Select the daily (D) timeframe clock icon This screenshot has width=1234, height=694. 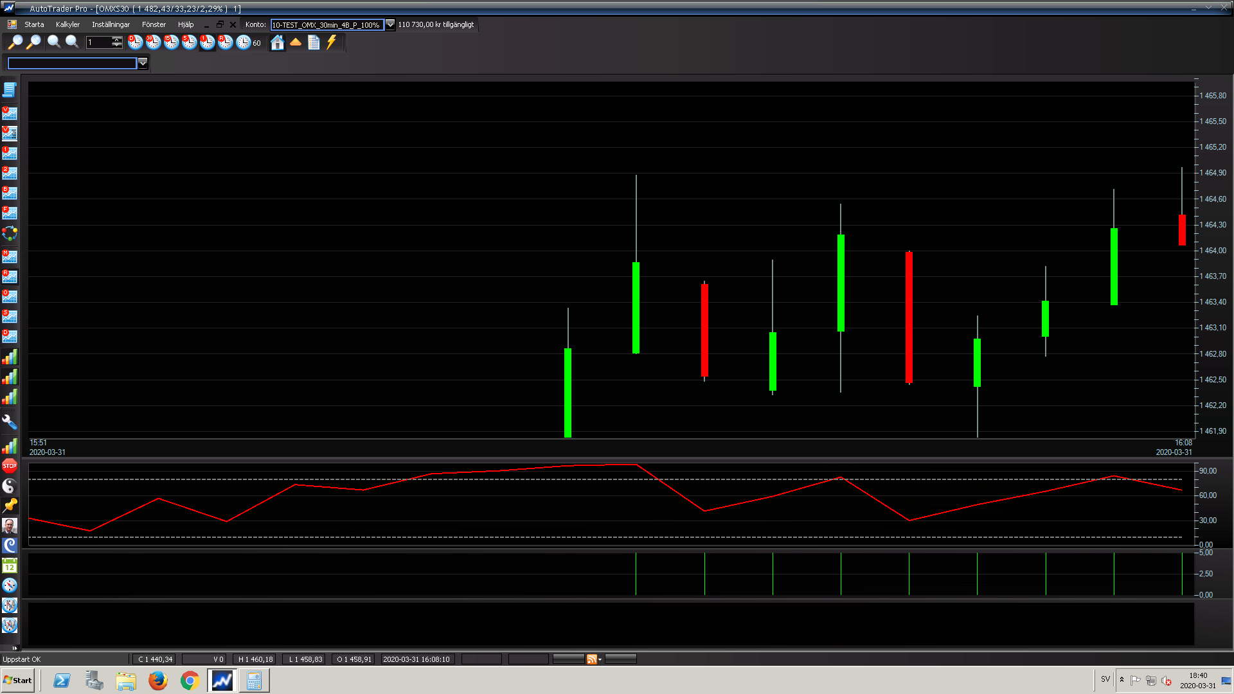pos(135,42)
